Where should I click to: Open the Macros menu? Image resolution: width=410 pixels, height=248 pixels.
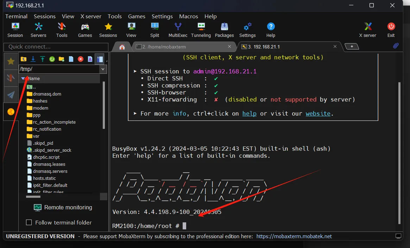(x=189, y=16)
